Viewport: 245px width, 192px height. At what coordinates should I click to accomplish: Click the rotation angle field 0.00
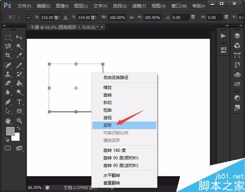(180, 18)
